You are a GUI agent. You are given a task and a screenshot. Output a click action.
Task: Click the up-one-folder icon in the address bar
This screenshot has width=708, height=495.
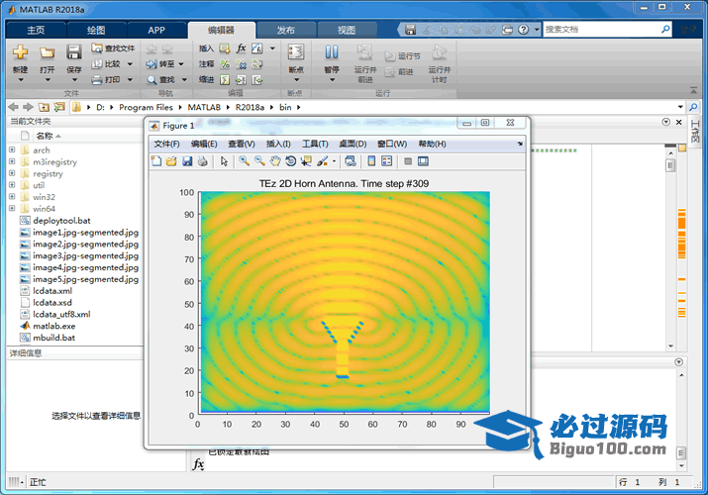(44, 107)
